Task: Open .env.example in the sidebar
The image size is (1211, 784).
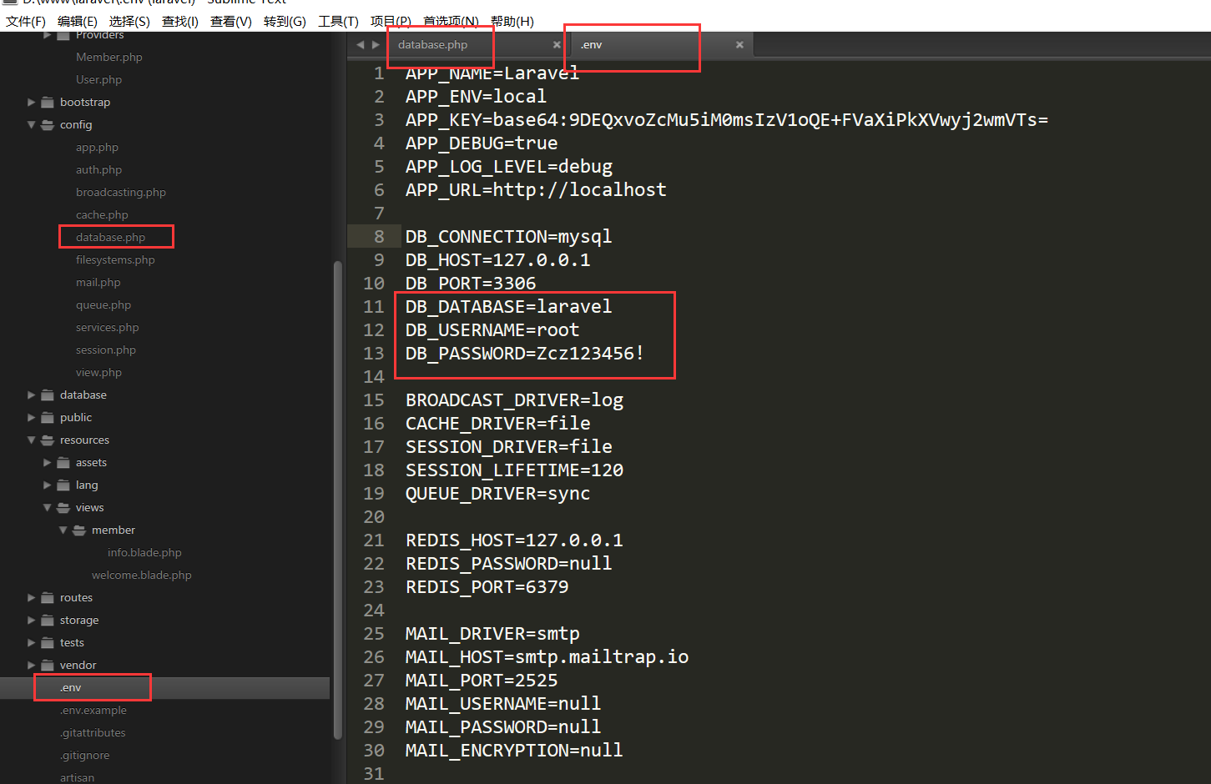Action: pyautogui.click(x=93, y=711)
